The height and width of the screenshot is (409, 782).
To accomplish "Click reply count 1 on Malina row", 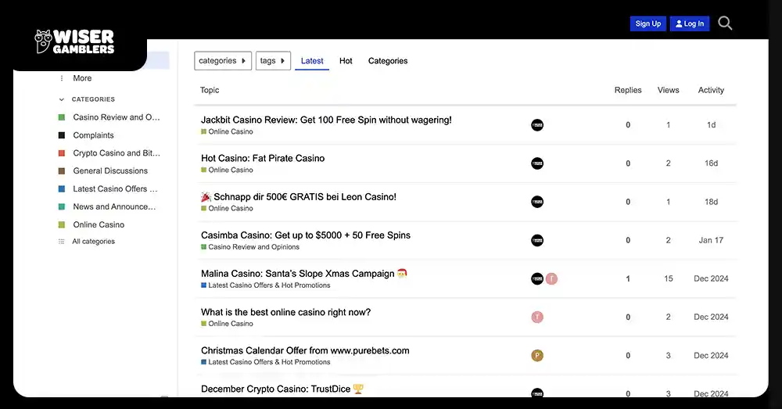I will click(x=628, y=278).
